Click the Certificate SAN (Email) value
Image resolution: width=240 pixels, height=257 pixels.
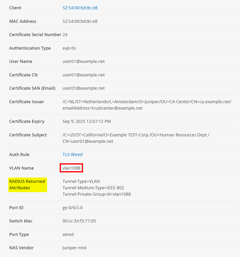click(83, 88)
